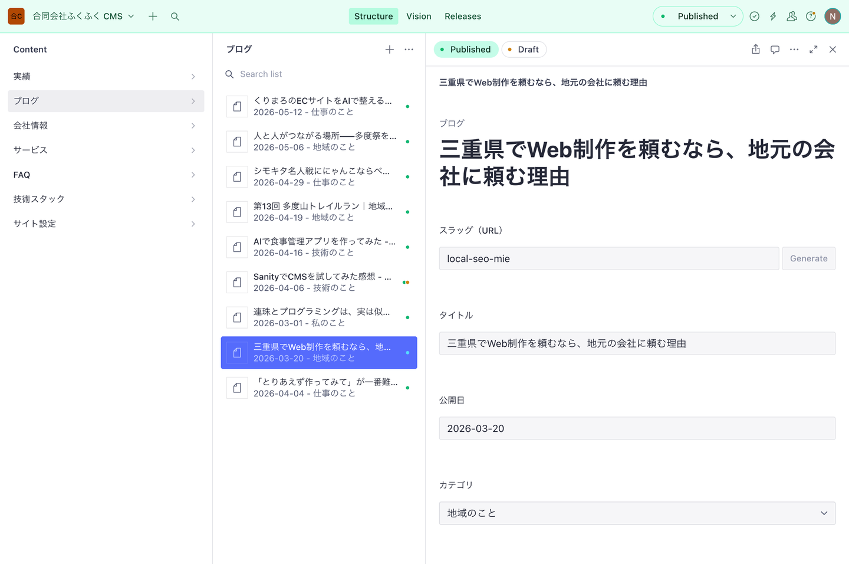Open post AIで食事管理アプリを作ってみた
Image resolution: width=849 pixels, height=564 pixels.
pos(319,247)
